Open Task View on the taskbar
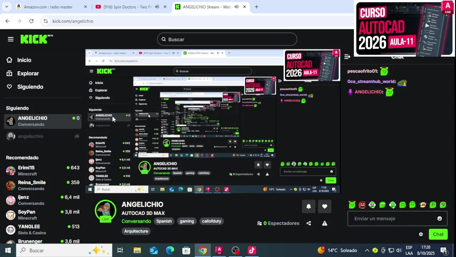Image resolution: width=456 pixels, height=257 pixels. (x=120, y=250)
